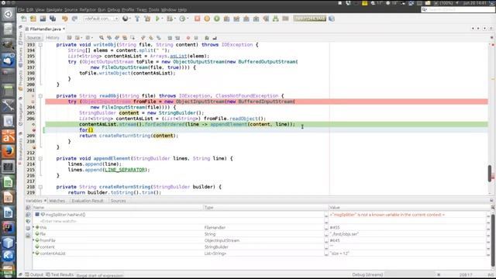Toggle Bookmark icon in editor toolbar
Screen dimensions: 496x279
click(159, 38)
